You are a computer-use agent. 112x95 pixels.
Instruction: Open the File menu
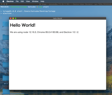pyautogui.click(x=17, y=1)
